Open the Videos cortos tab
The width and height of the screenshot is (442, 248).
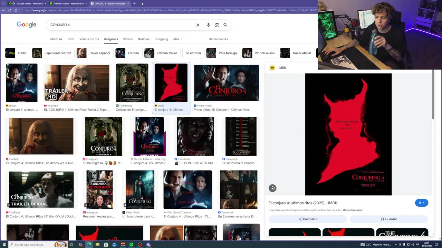tap(89, 39)
